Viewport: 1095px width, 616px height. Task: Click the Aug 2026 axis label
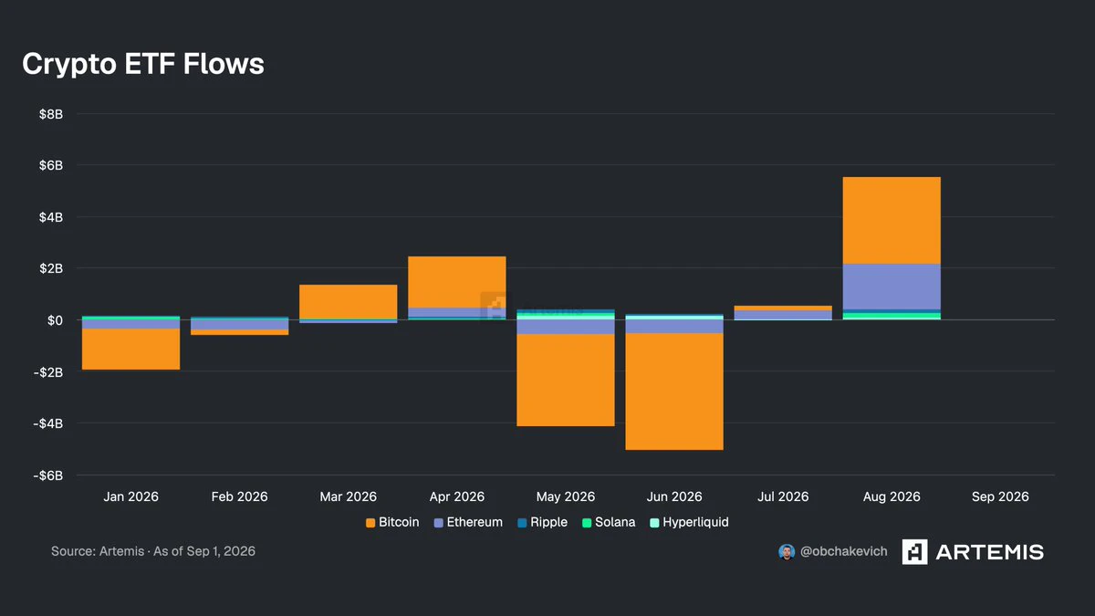892,497
